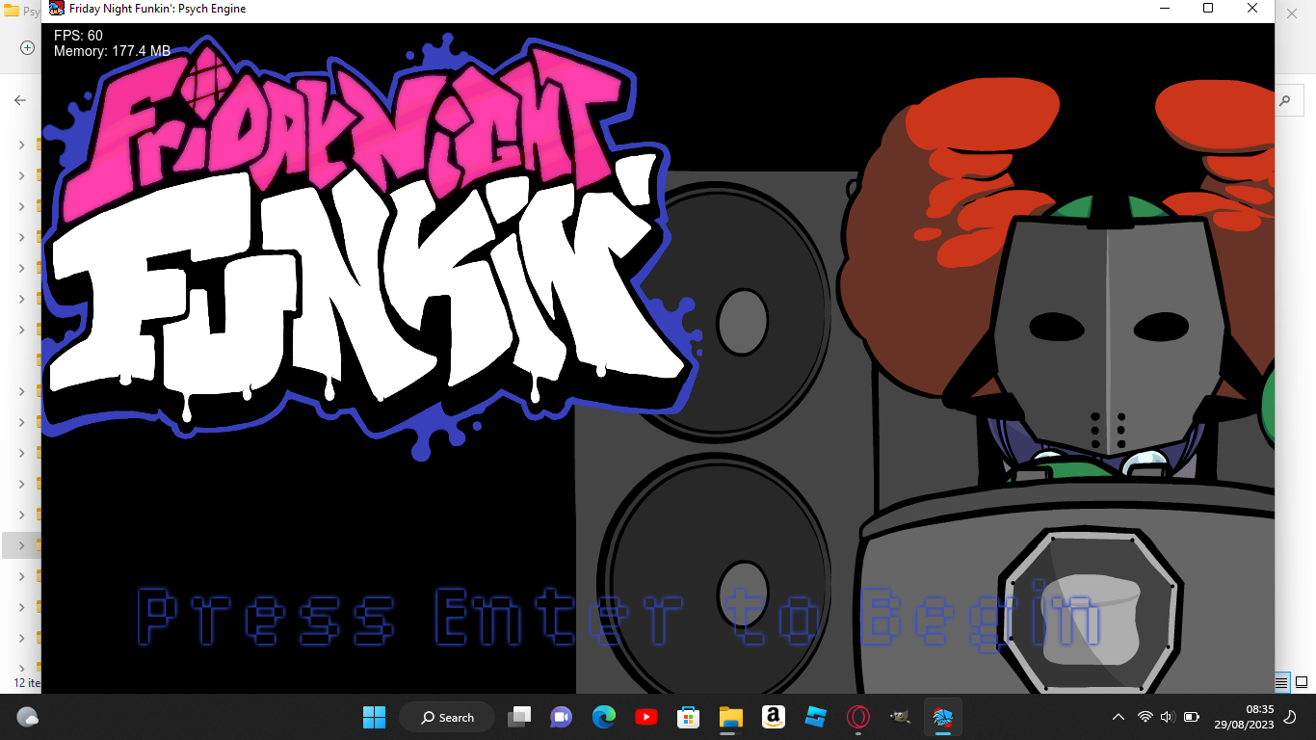Image resolution: width=1316 pixels, height=740 pixels.
Task: Open the Amazon app from the taskbar
Action: coord(773,717)
